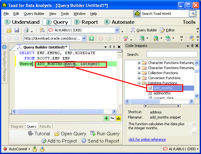The image size is (201, 154).
Task: Click the SQL editor horizontal scrollbar thumb
Action: point(60,112)
